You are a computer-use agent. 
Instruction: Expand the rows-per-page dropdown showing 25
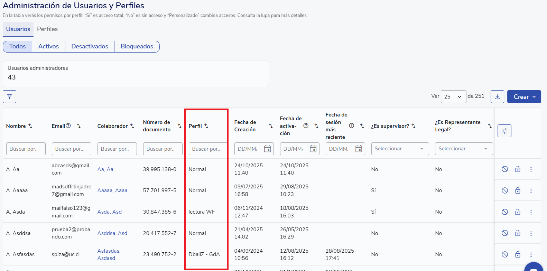coord(453,97)
